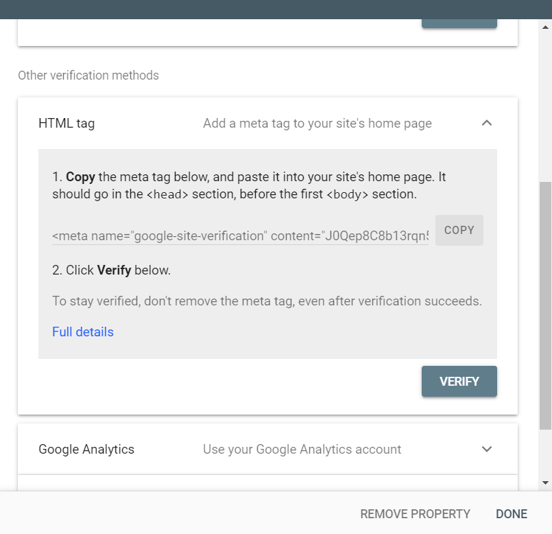Click REMOVE PROPERTY in the footer
Image resolution: width=552 pixels, height=534 pixels.
tap(415, 514)
